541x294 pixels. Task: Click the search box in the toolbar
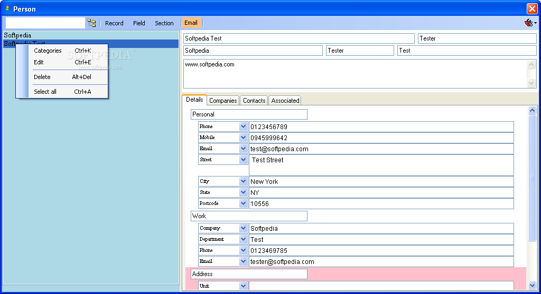(45, 23)
